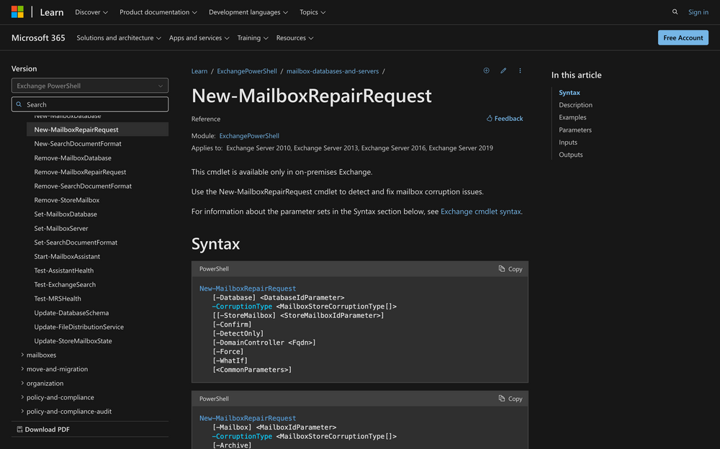Screen dimensions: 720x449
Task: Click the add to collection plus icon
Action: (486, 71)
